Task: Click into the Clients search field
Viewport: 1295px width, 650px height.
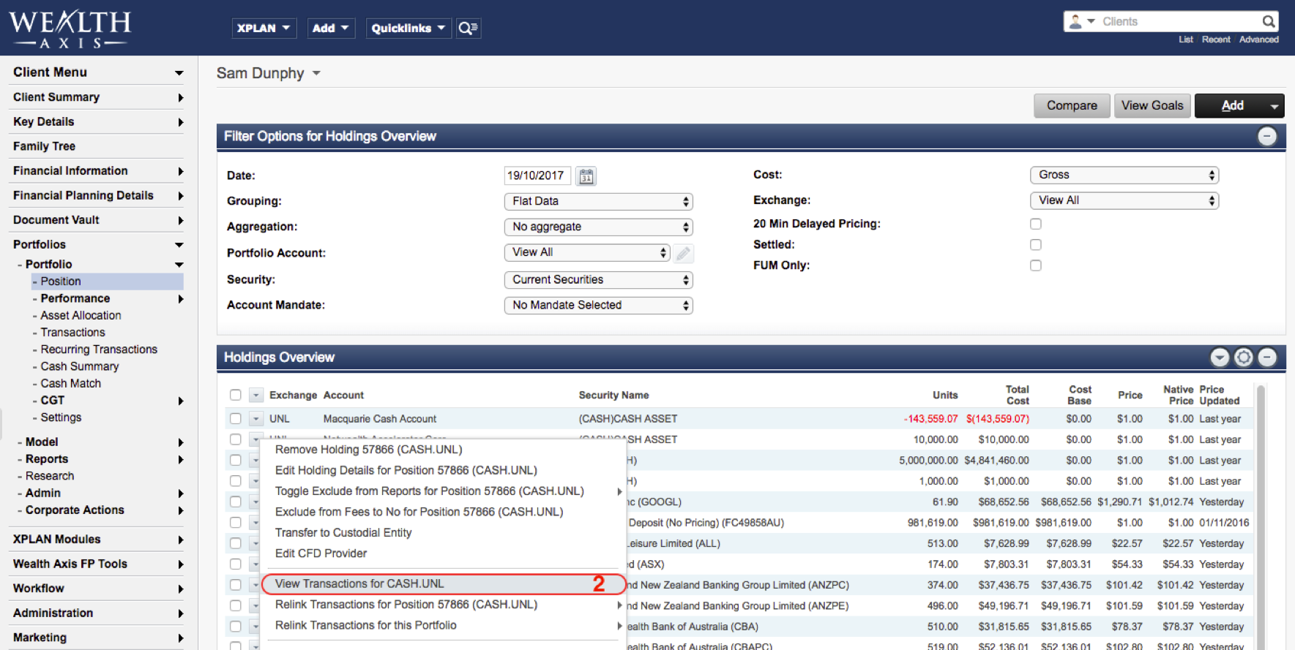Action: (1179, 21)
